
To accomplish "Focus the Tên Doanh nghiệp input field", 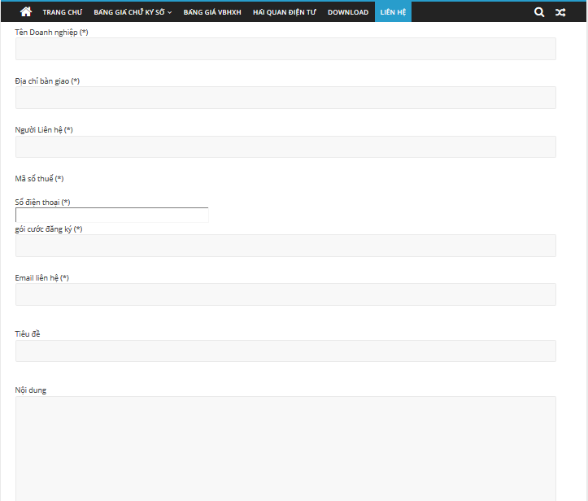I will tap(285, 49).
